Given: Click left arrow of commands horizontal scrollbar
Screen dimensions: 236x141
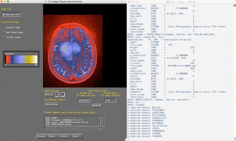Looking at the screenshot, I should [45, 129].
